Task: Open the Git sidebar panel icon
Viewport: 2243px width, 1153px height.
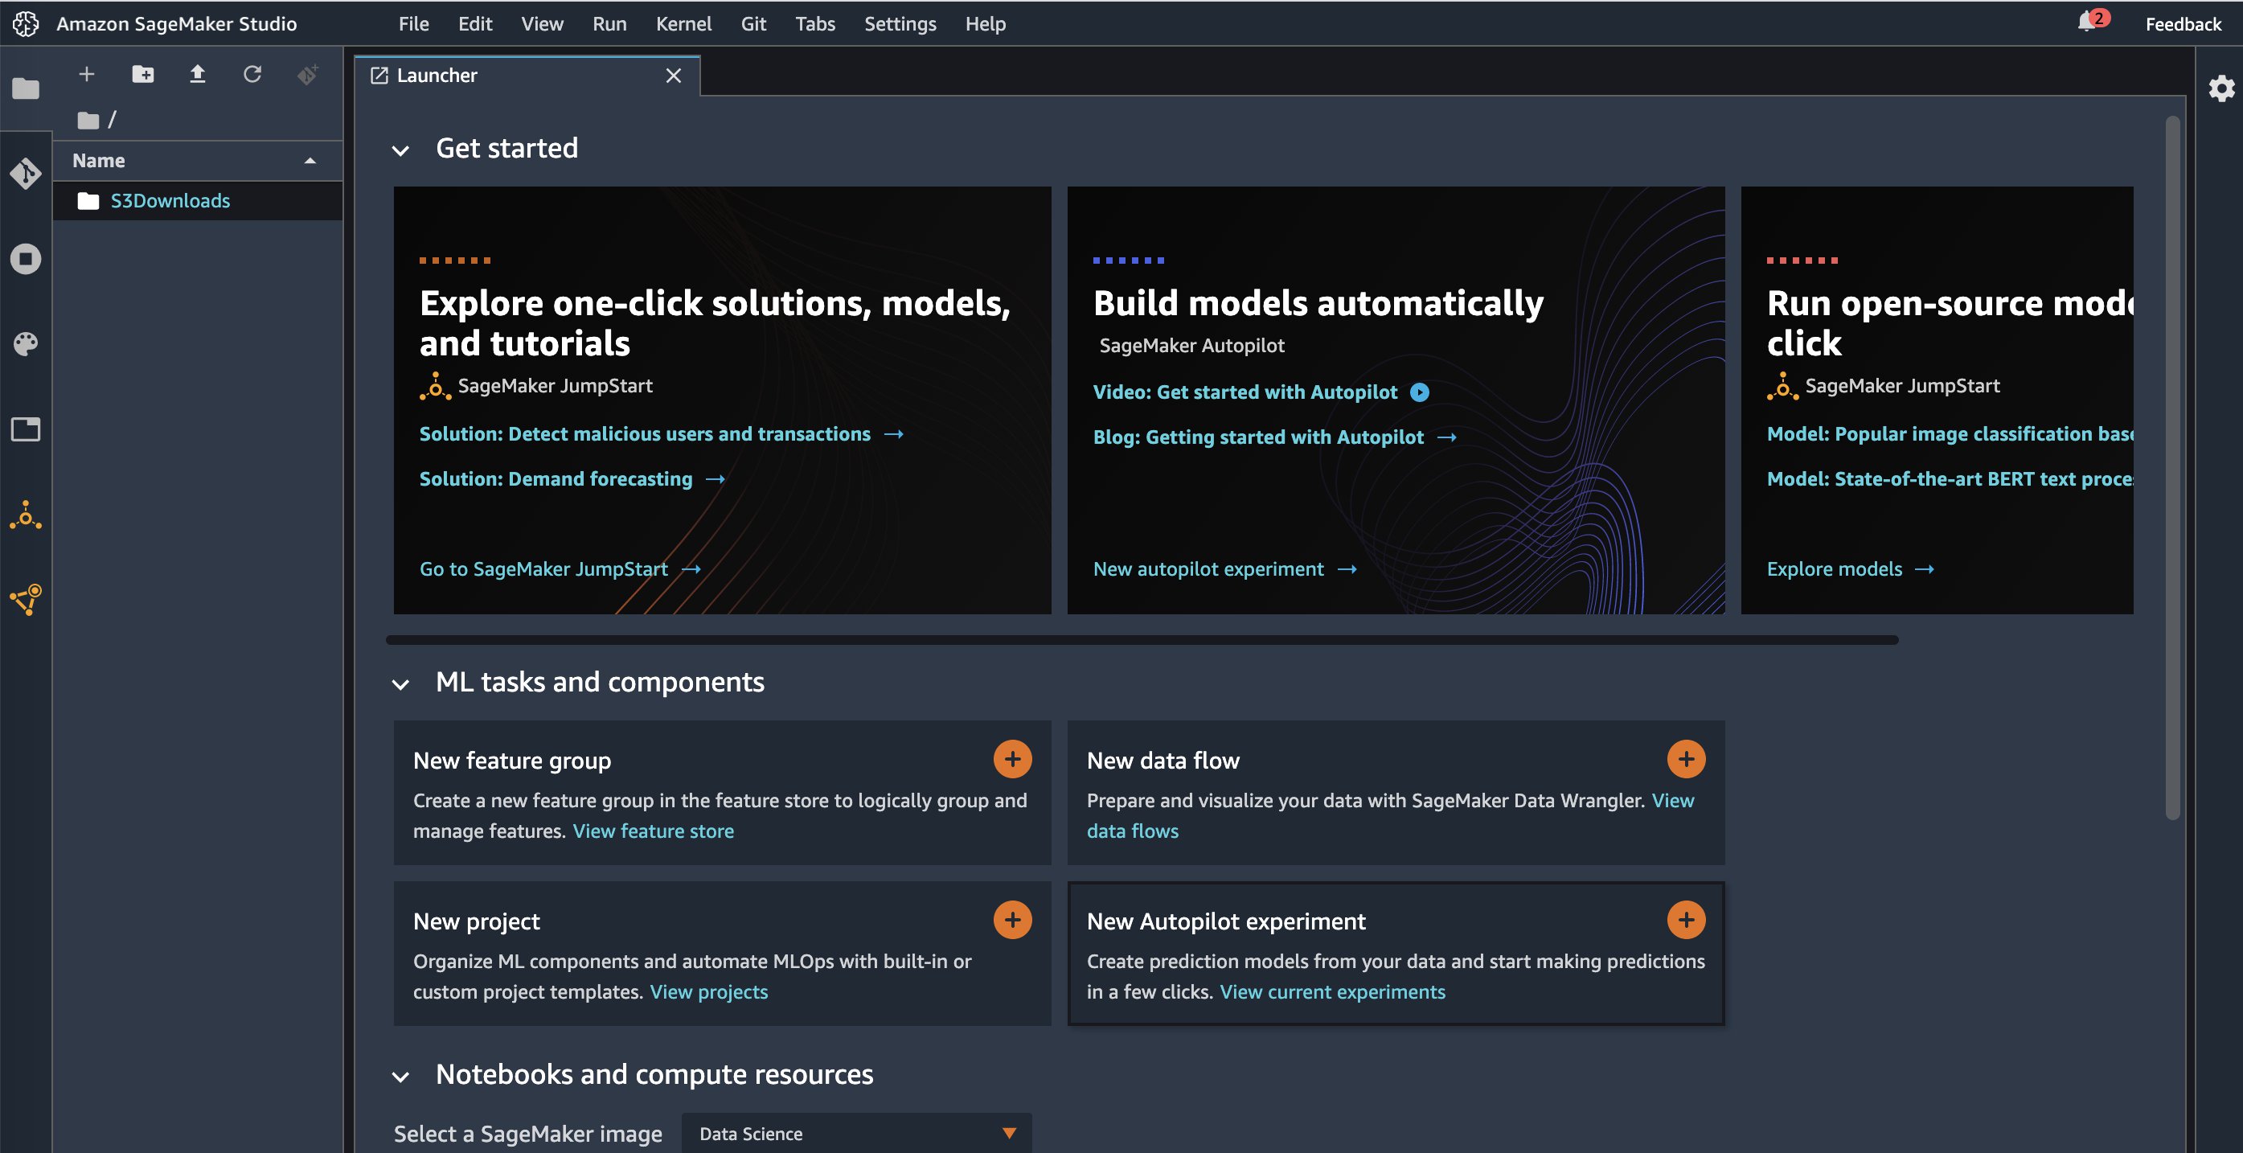Action: 25,174
